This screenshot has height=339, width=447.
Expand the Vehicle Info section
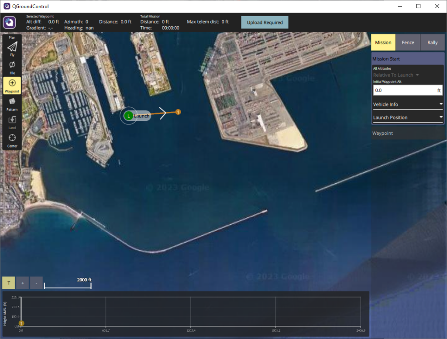pyautogui.click(x=408, y=104)
